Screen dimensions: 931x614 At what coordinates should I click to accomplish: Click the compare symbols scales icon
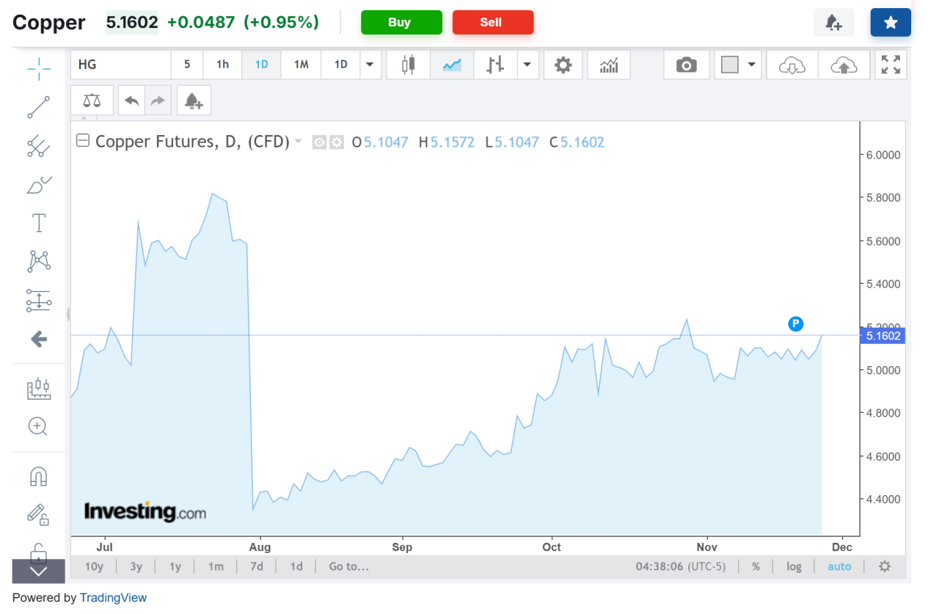(92, 100)
